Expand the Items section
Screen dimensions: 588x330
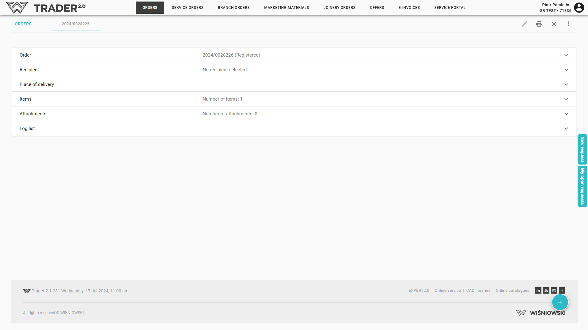tap(566, 99)
